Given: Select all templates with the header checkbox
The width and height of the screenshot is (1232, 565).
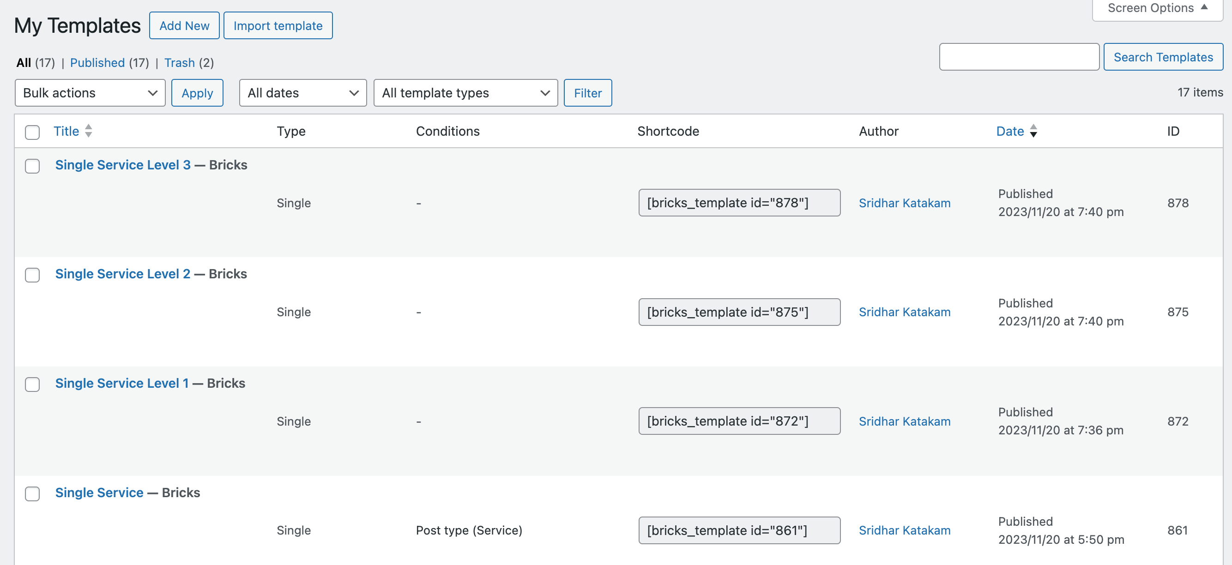Looking at the screenshot, I should [x=32, y=132].
